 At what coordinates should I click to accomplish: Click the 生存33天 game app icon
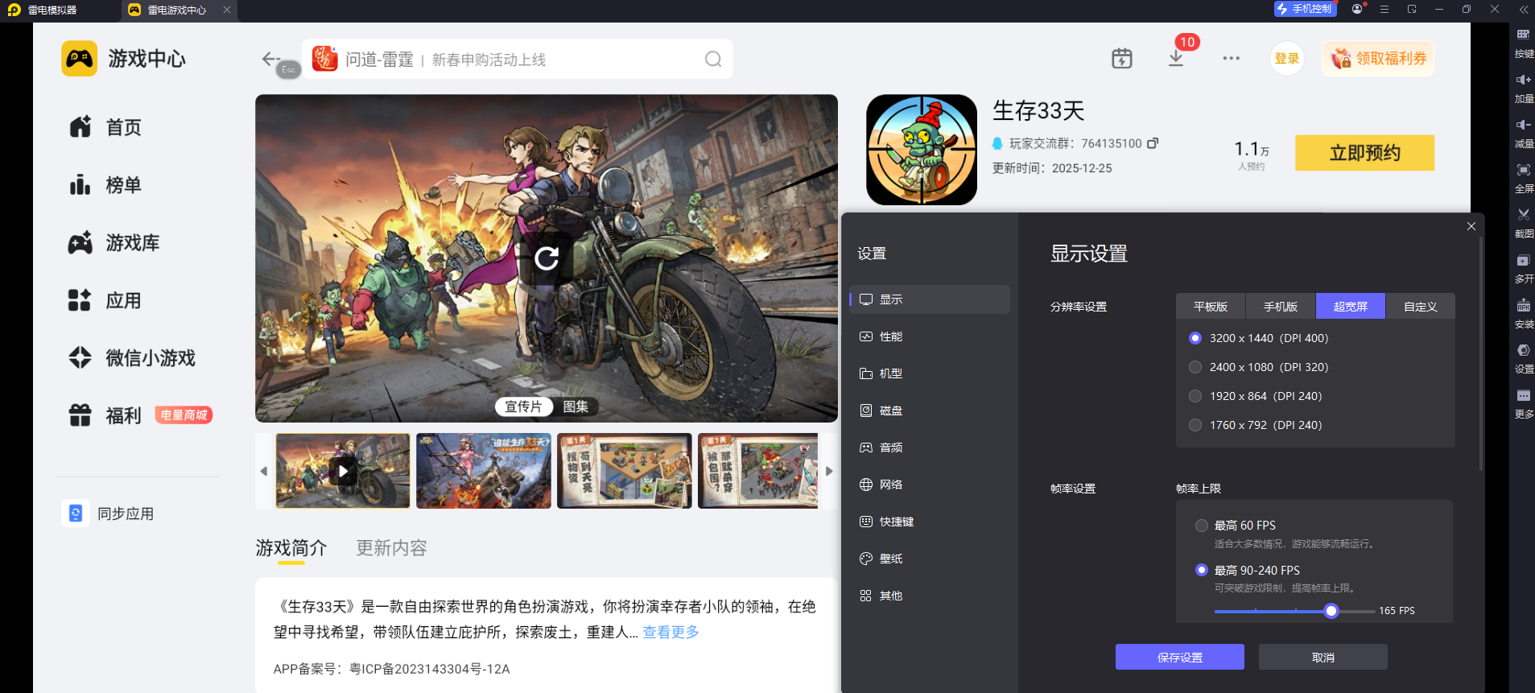pos(922,150)
